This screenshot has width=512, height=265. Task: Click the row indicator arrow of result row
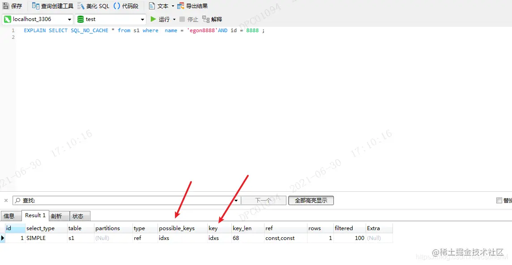[x=3, y=238]
